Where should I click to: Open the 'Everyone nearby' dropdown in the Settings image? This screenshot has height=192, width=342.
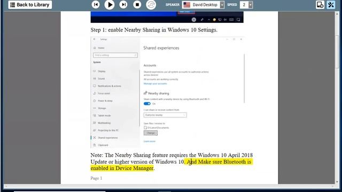(165, 115)
